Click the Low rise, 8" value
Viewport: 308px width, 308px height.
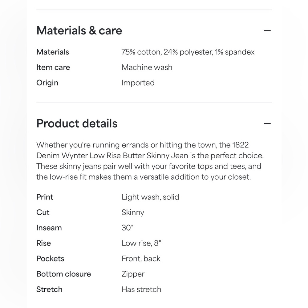[x=141, y=243]
